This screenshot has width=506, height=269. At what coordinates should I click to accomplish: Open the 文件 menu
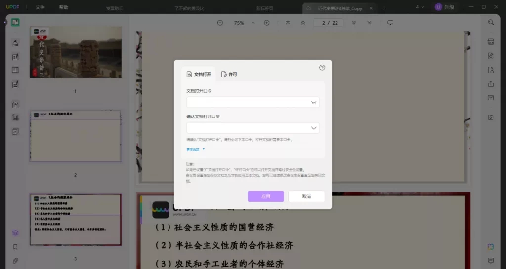point(40,7)
